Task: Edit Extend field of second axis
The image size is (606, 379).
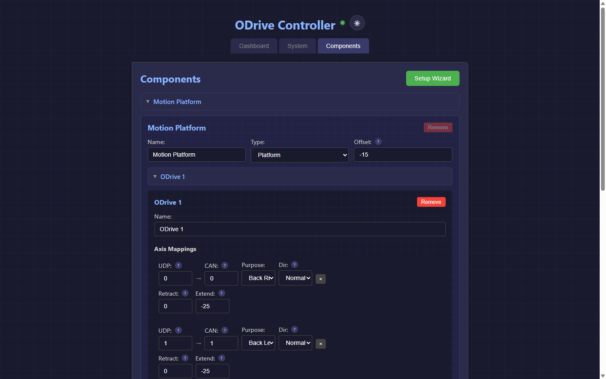Action: (213, 371)
